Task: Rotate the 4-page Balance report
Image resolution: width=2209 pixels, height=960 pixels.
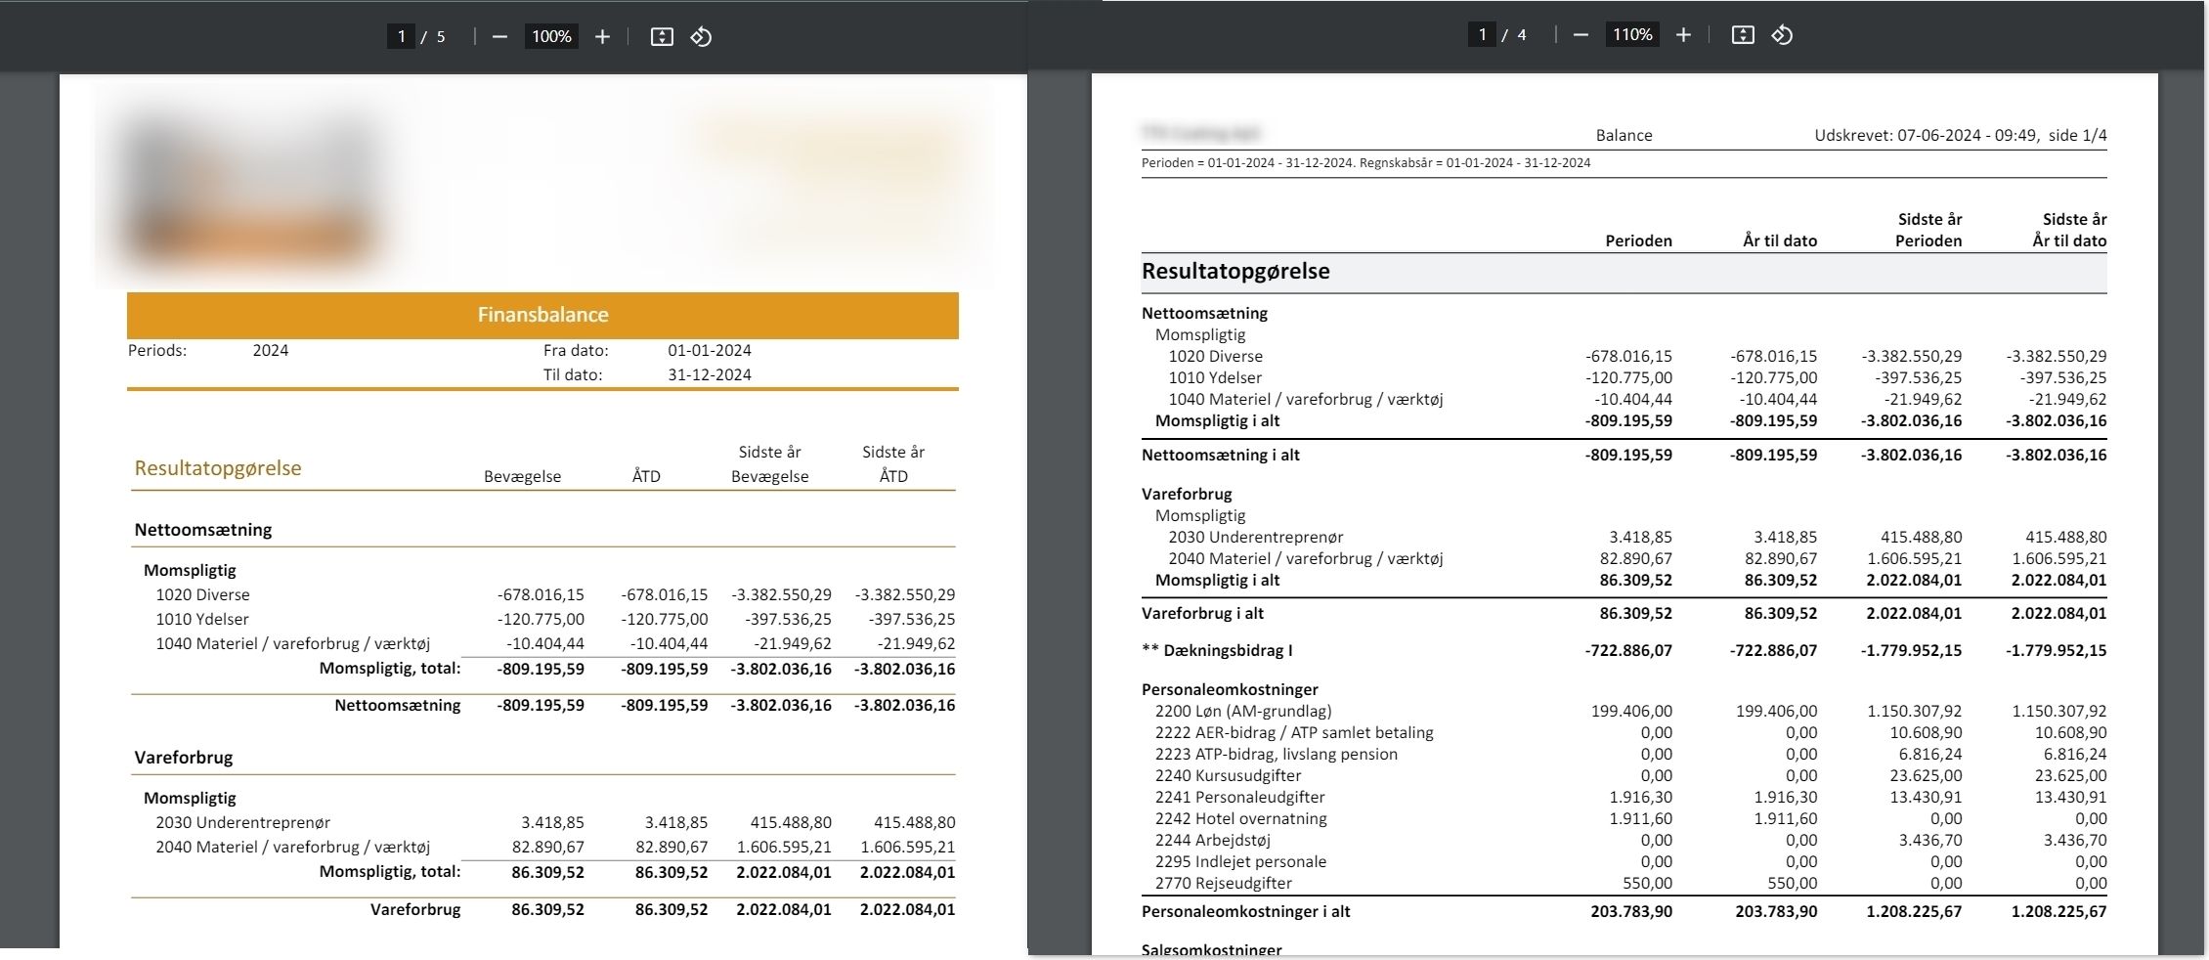Action: coord(1782,35)
